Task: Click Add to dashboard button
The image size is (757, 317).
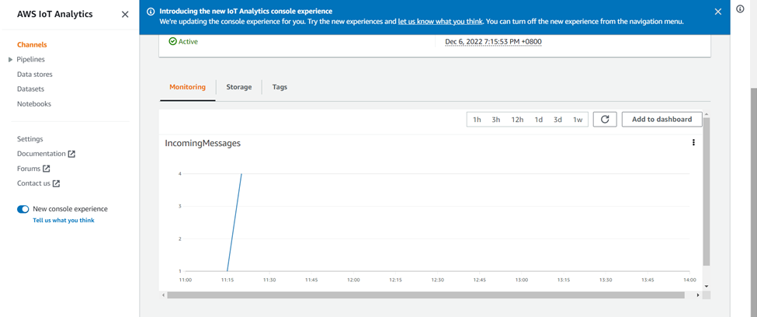Action: point(662,119)
